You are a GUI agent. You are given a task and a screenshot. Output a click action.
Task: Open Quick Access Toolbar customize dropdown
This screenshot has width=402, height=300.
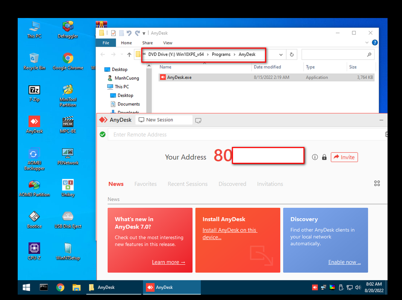[144, 33]
